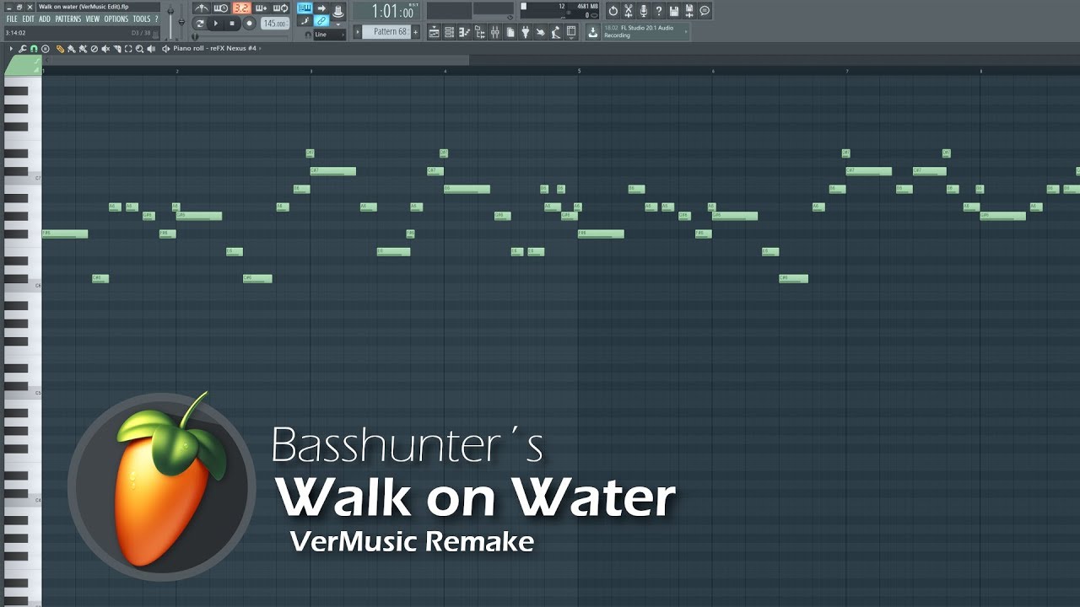Open piano roll wrench tools menu
The width and height of the screenshot is (1080, 607).
point(22,49)
